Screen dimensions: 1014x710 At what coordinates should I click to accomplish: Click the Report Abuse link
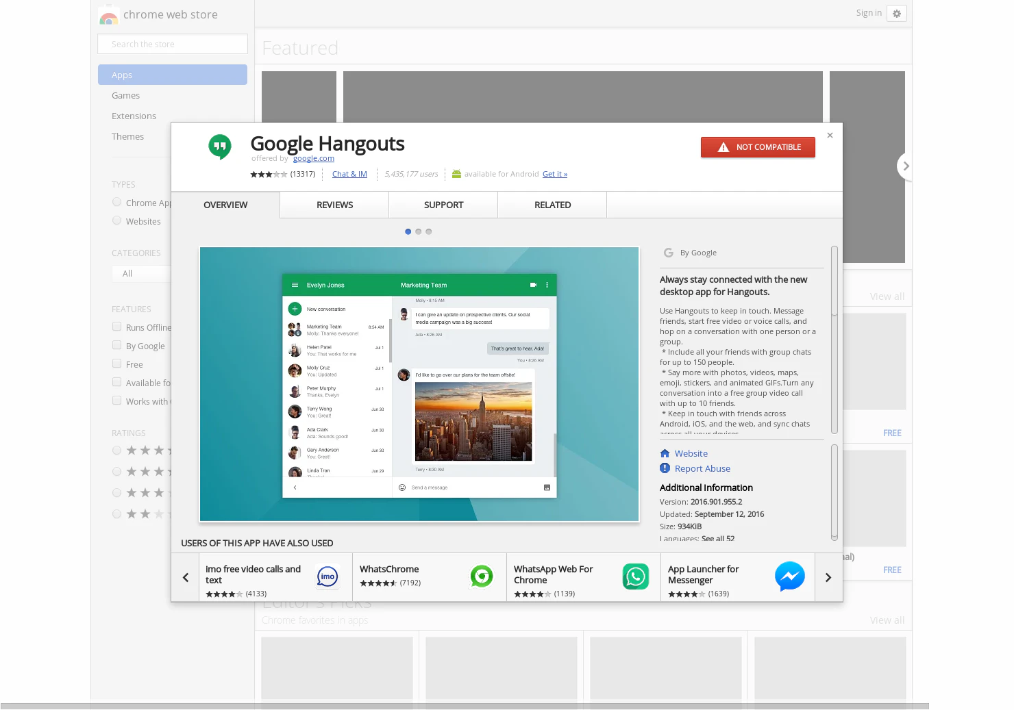pos(702,468)
